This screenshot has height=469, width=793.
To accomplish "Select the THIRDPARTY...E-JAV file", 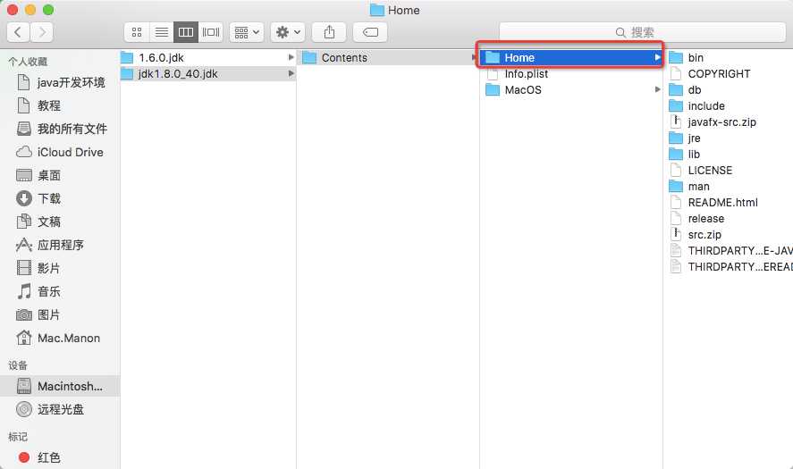I will click(x=730, y=251).
